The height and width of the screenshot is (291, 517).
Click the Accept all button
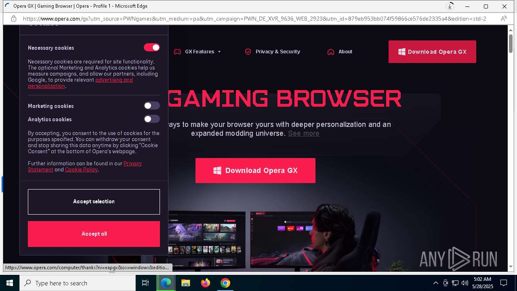click(94, 234)
